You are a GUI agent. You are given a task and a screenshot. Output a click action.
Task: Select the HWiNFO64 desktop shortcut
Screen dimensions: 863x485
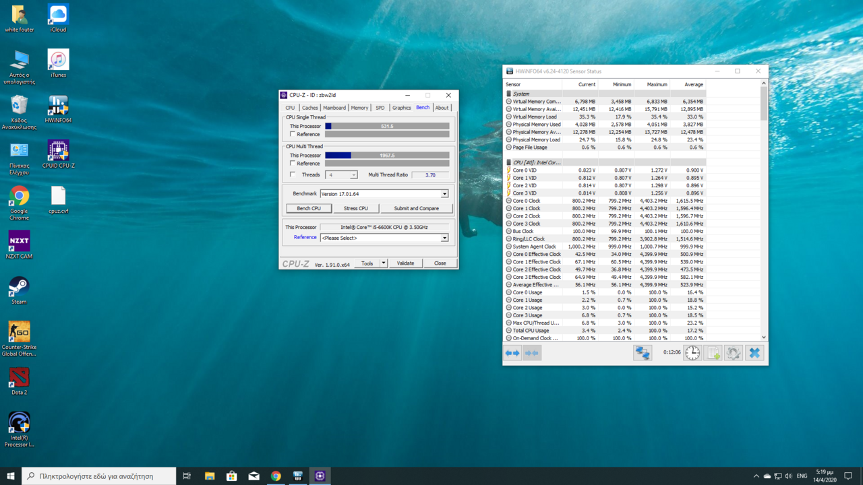[58, 110]
